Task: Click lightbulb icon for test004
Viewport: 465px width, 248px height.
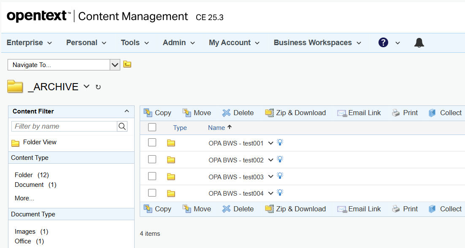Action: [x=280, y=193]
